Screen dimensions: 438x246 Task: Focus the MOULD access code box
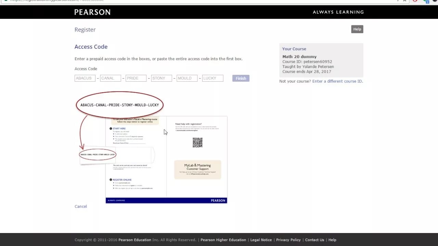(x=187, y=78)
